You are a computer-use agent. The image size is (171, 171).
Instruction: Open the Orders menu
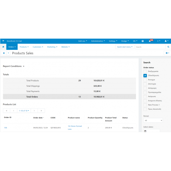pos(12,47)
